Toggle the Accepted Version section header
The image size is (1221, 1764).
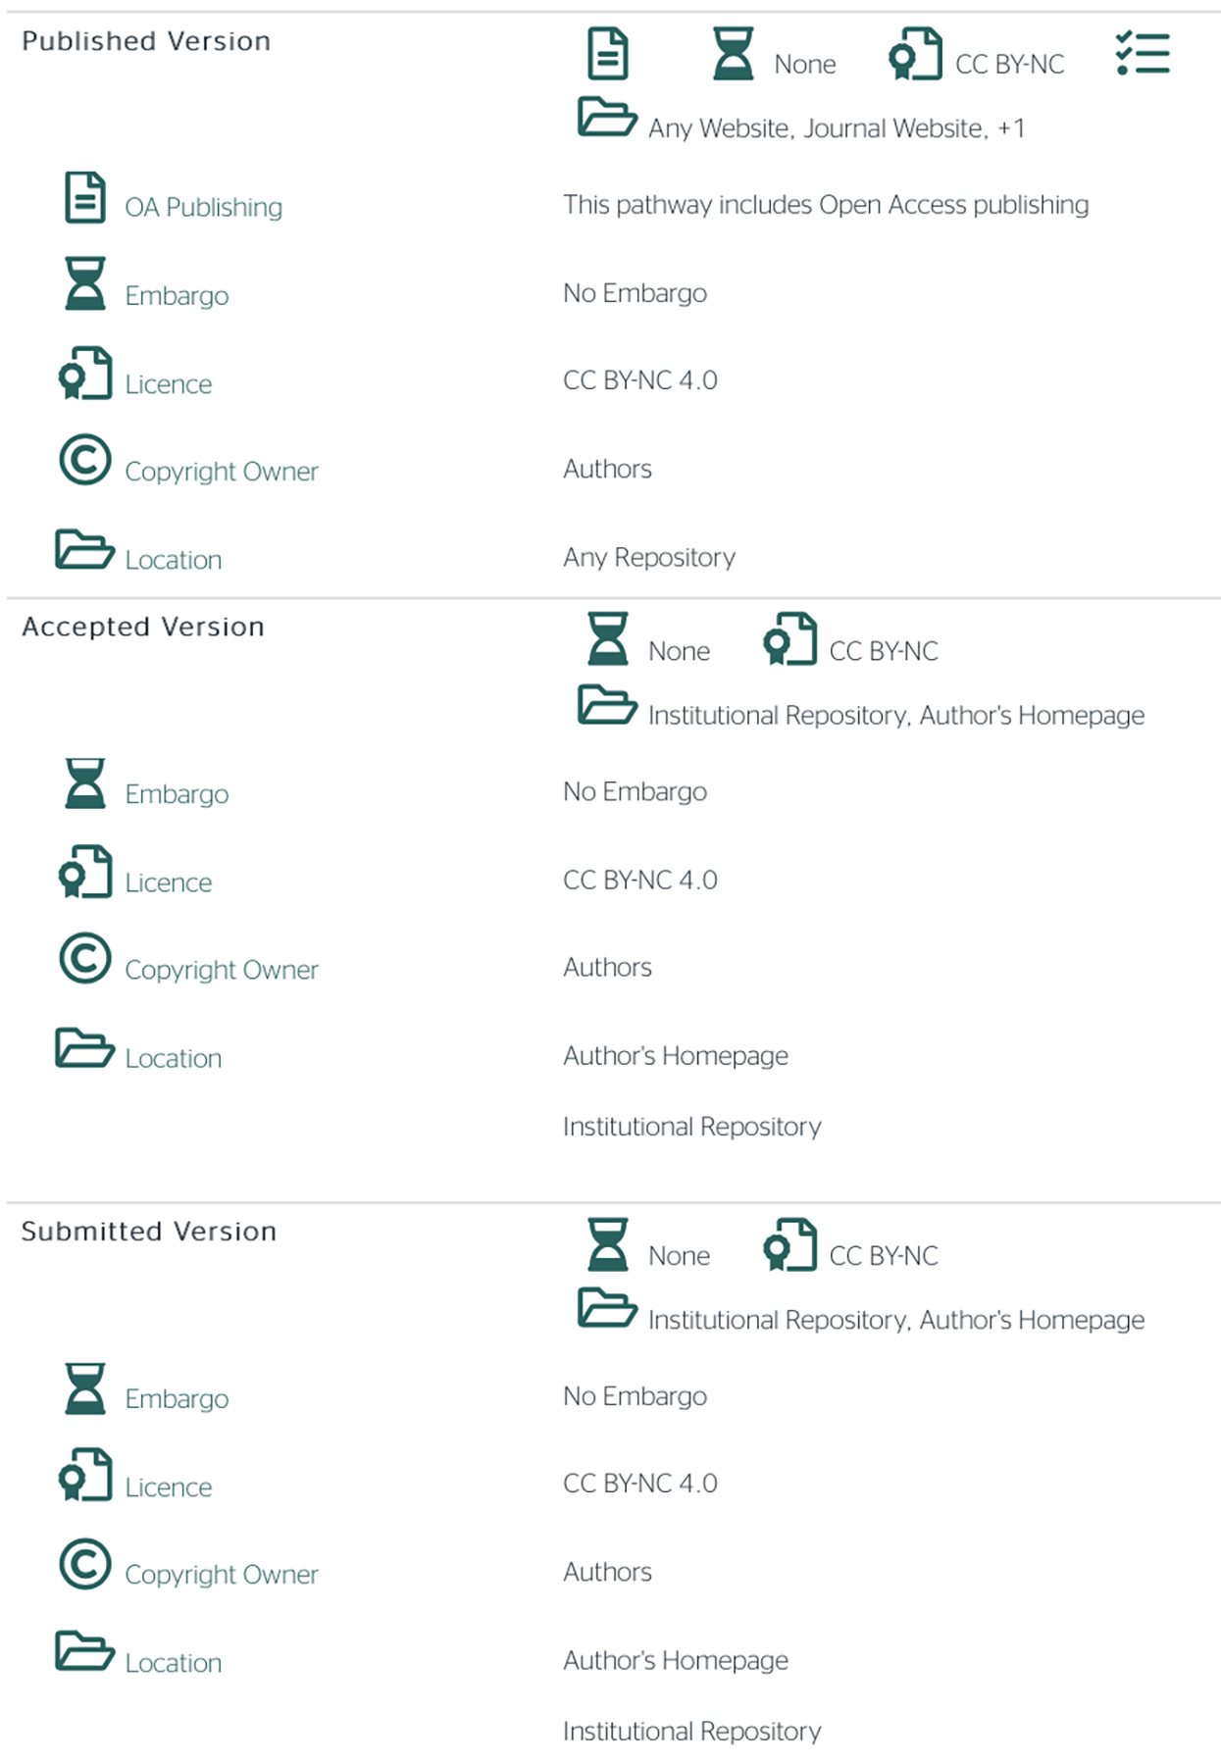[x=143, y=627]
